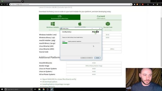Click 64-bit for AIX on Power Systems
Viewport: 162px width, 91px height.
pos(94,74)
